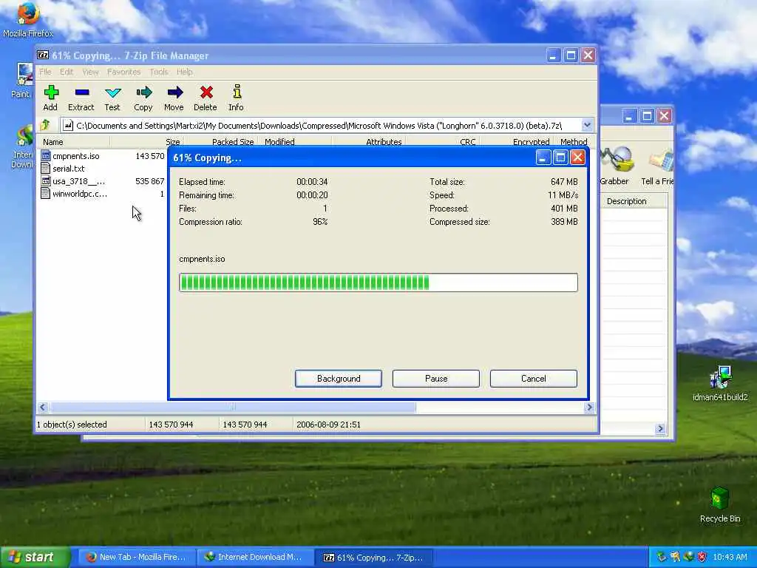Open the Tools menu
This screenshot has height=568, width=757.
(159, 72)
